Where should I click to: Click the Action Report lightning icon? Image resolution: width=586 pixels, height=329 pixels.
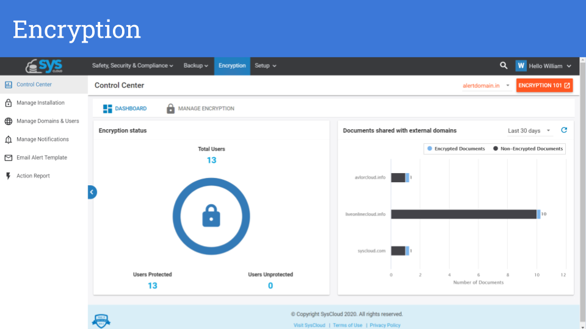(9, 176)
